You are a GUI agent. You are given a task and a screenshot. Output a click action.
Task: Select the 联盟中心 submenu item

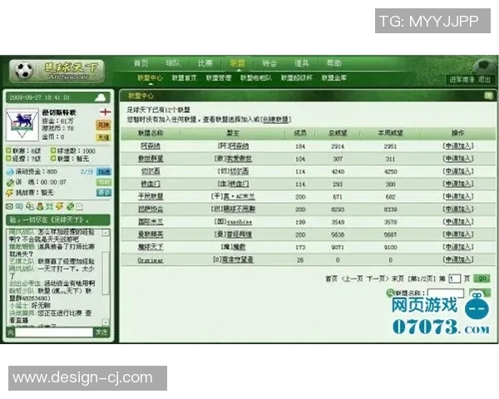click(x=150, y=77)
